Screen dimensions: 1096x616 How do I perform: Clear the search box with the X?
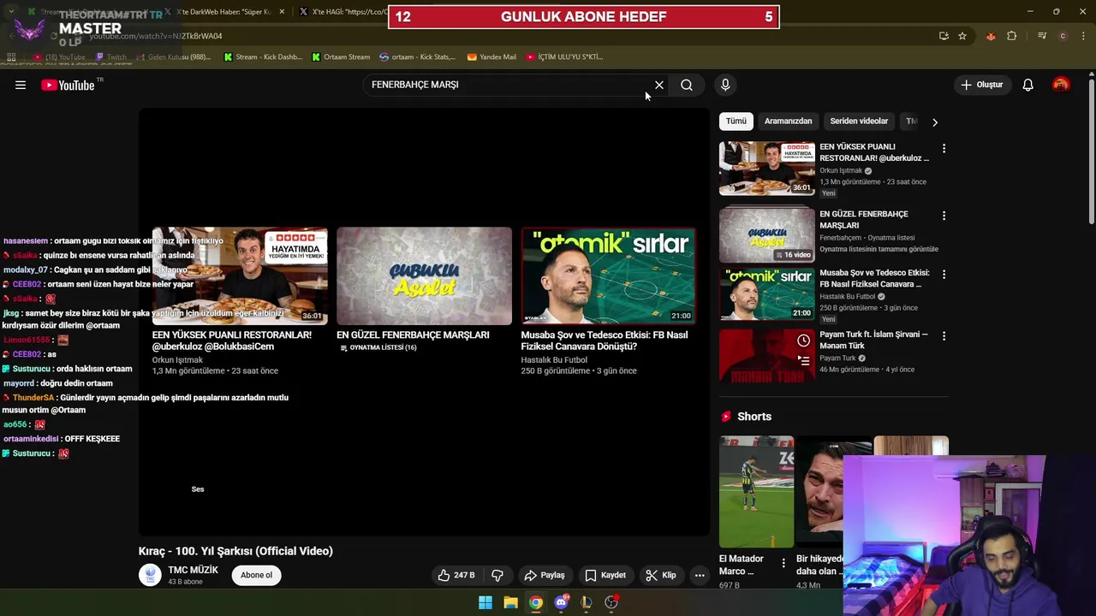(659, 85)
